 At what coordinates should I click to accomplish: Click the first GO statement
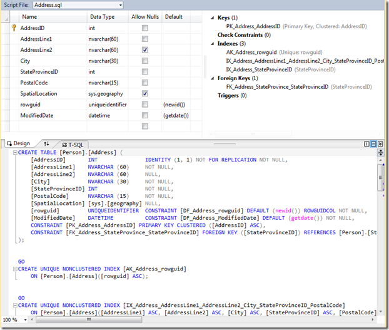point(21,262)
